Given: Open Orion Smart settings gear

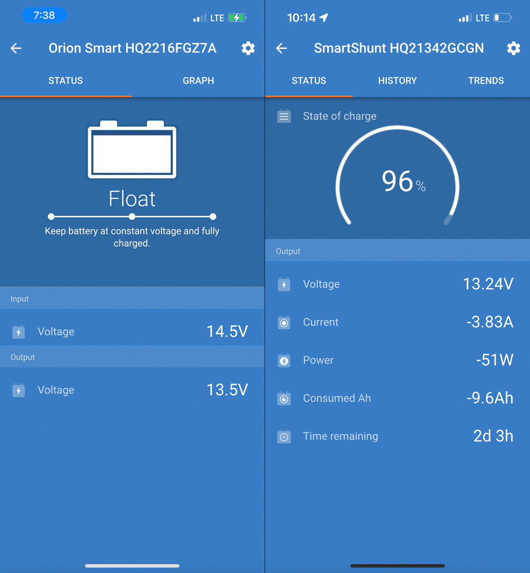Looking at the screenshot, I should [248, 48].
